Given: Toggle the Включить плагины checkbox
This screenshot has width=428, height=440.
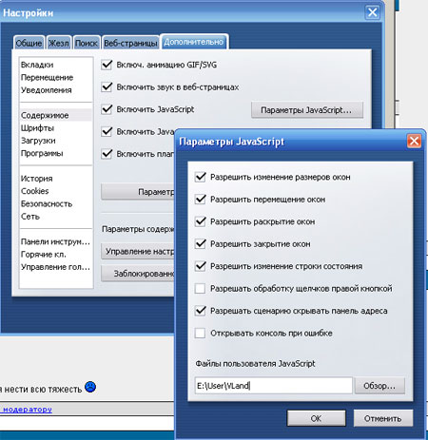Looking at the screenshot, I should 107,154.
